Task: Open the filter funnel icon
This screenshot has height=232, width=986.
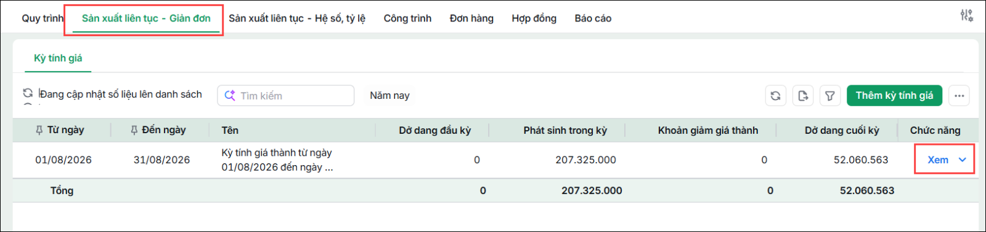Action: [x=830, y=96]
